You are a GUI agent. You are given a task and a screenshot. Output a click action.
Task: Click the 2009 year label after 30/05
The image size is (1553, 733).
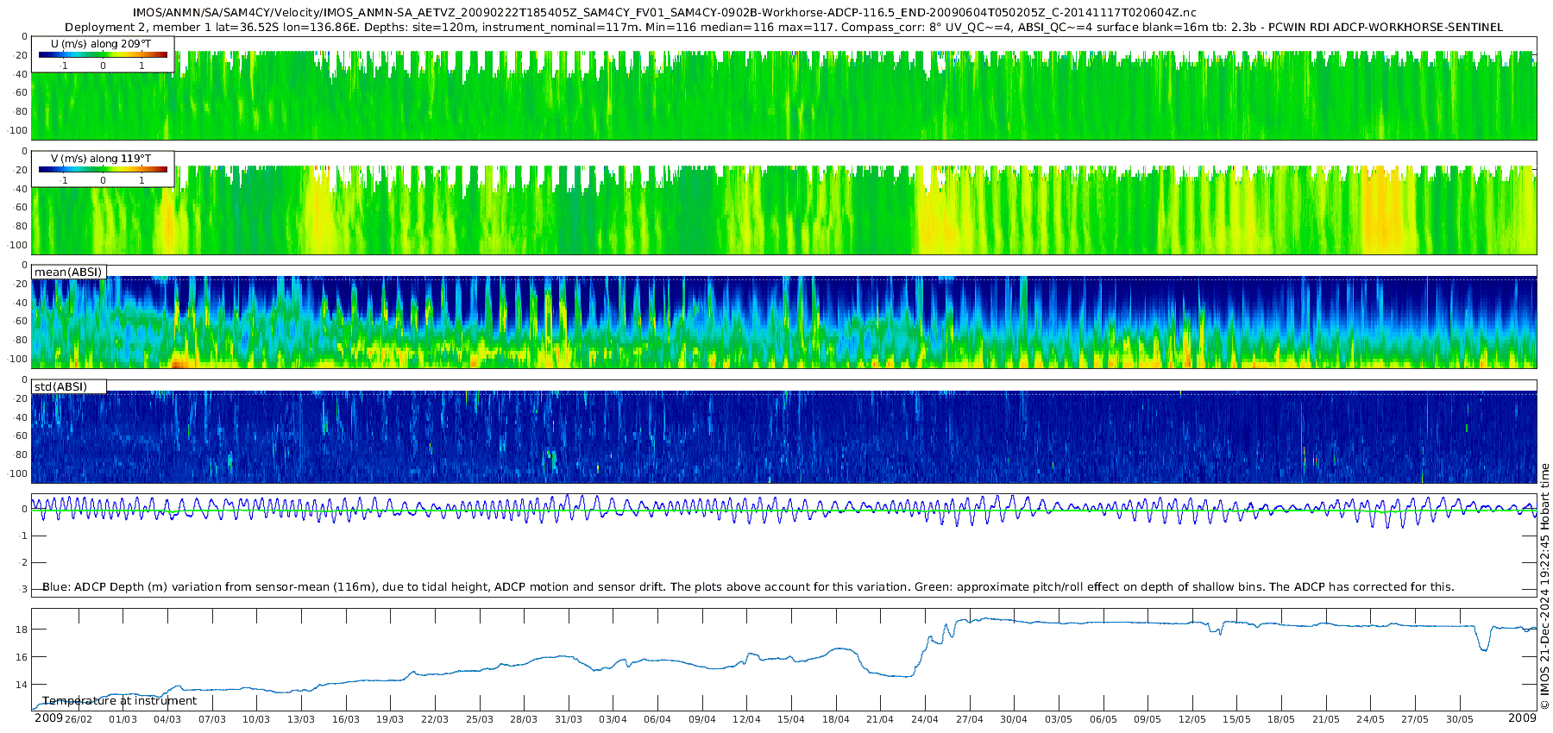(x=1522, y=717)
